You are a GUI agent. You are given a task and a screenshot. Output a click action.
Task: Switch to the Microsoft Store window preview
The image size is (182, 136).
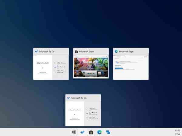(x=91, y=67)
